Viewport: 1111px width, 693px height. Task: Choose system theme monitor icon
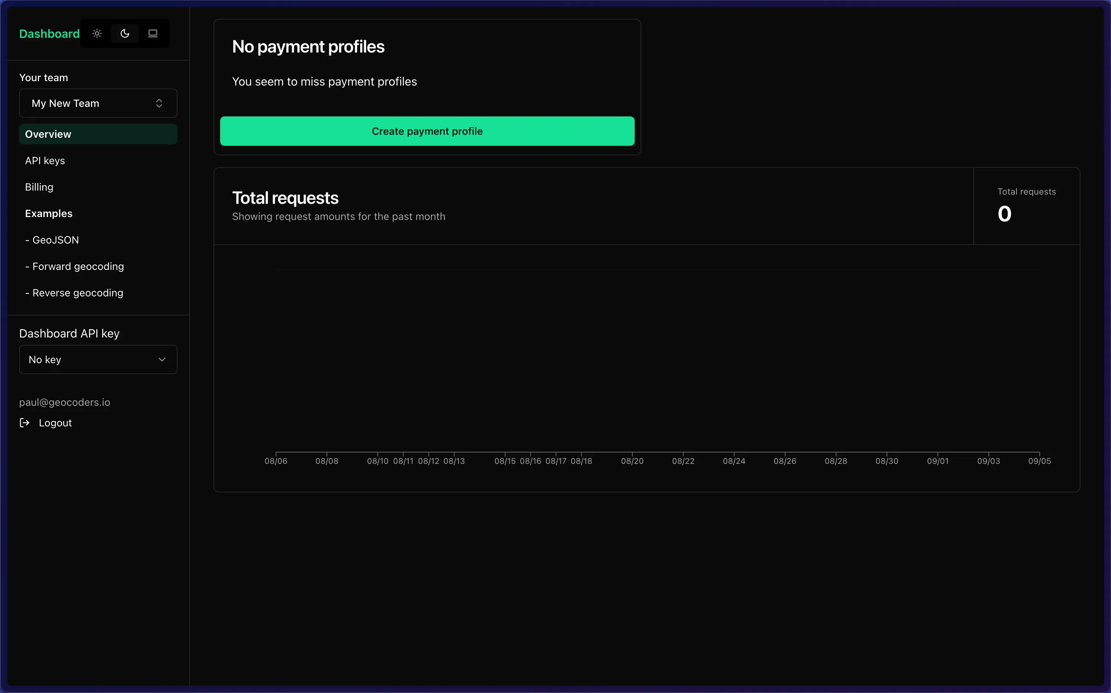[153, 33]
